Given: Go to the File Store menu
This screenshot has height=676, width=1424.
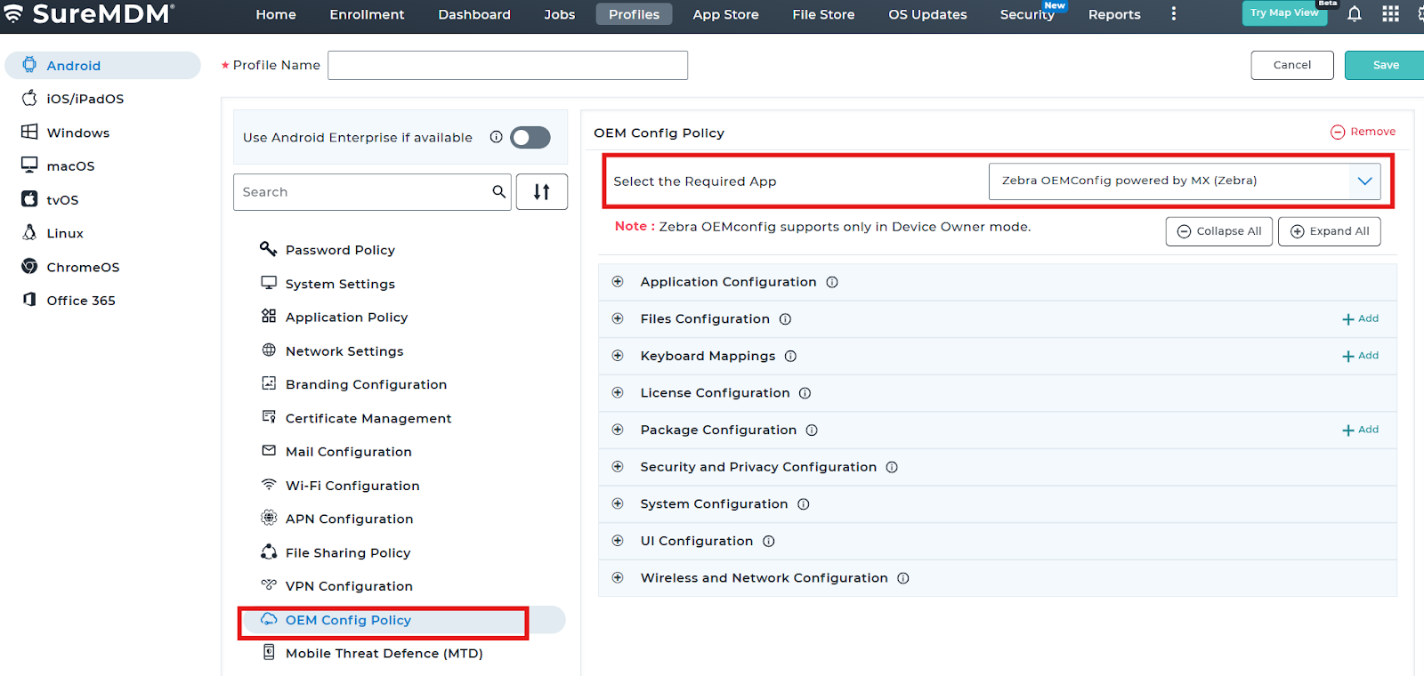Looking at the screenshot, I should coord(822,15).
